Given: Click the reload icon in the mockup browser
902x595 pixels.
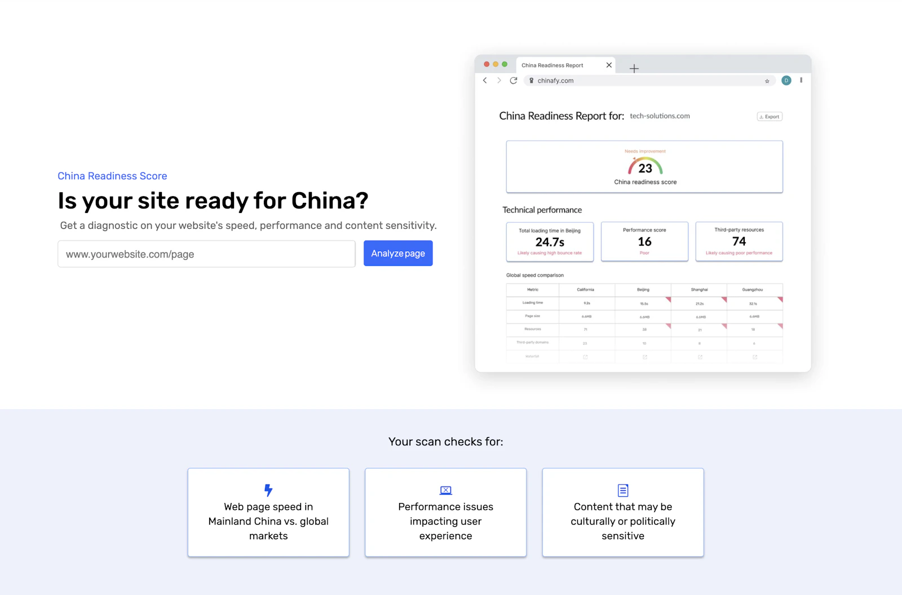Looking at the screenshot, I should coord(514,81).
